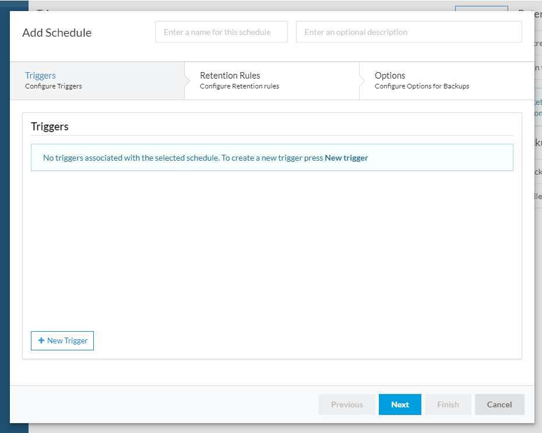This screenshot has width=542, height=433.
Task: Click the outlined button behind dialog's top edge
Action: 481,8
